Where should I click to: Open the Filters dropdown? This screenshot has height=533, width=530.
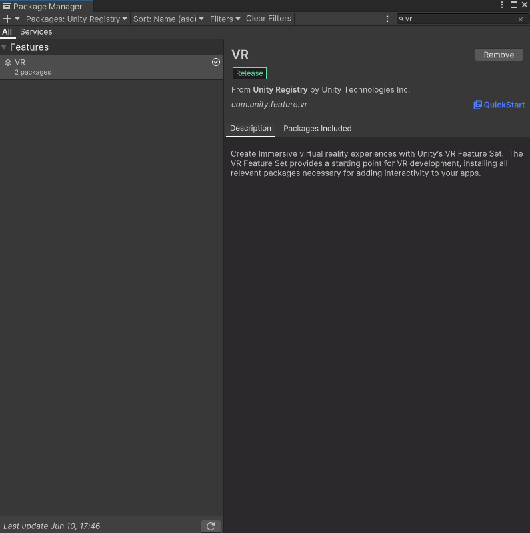pos(225,19)
